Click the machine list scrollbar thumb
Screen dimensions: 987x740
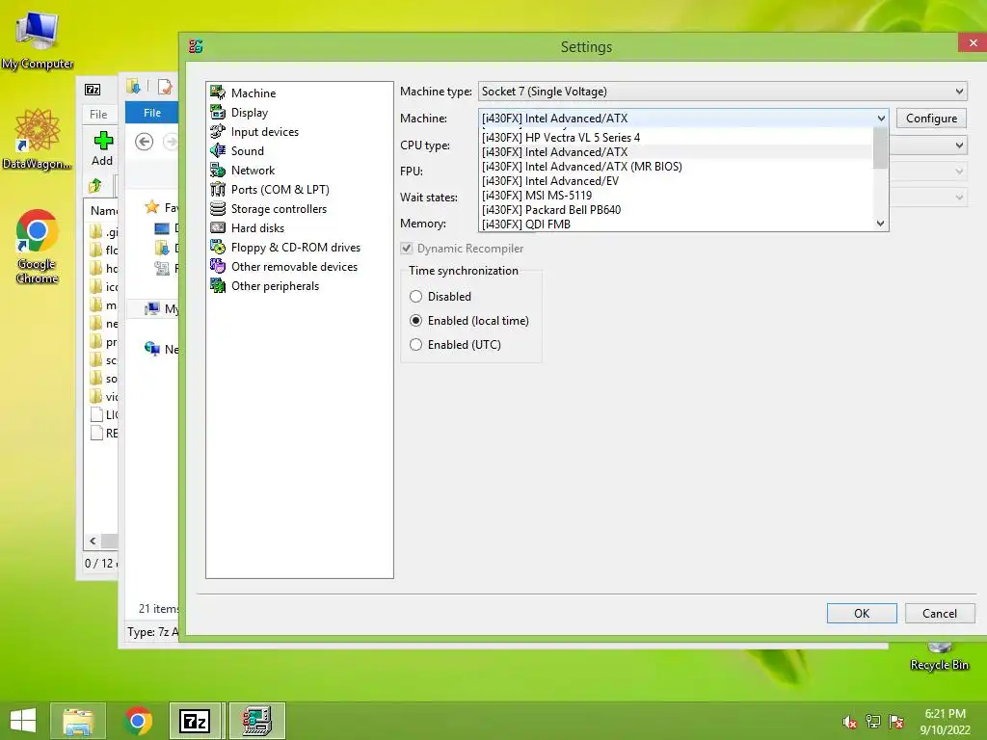[x=880, y=148]
